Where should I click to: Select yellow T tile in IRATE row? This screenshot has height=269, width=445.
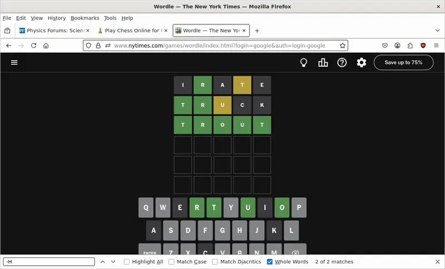click(x=242, y=85)
